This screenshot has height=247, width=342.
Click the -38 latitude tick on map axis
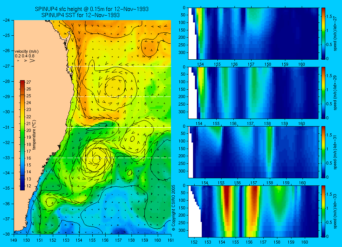coord(6,234)
